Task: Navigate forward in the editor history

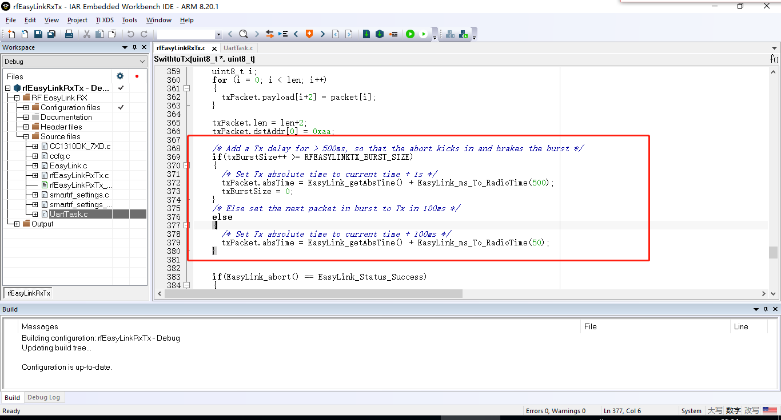Action: click(349, 34)
